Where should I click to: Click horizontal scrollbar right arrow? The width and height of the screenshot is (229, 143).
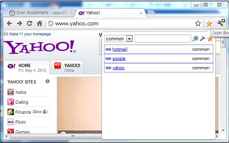[217, 136]
